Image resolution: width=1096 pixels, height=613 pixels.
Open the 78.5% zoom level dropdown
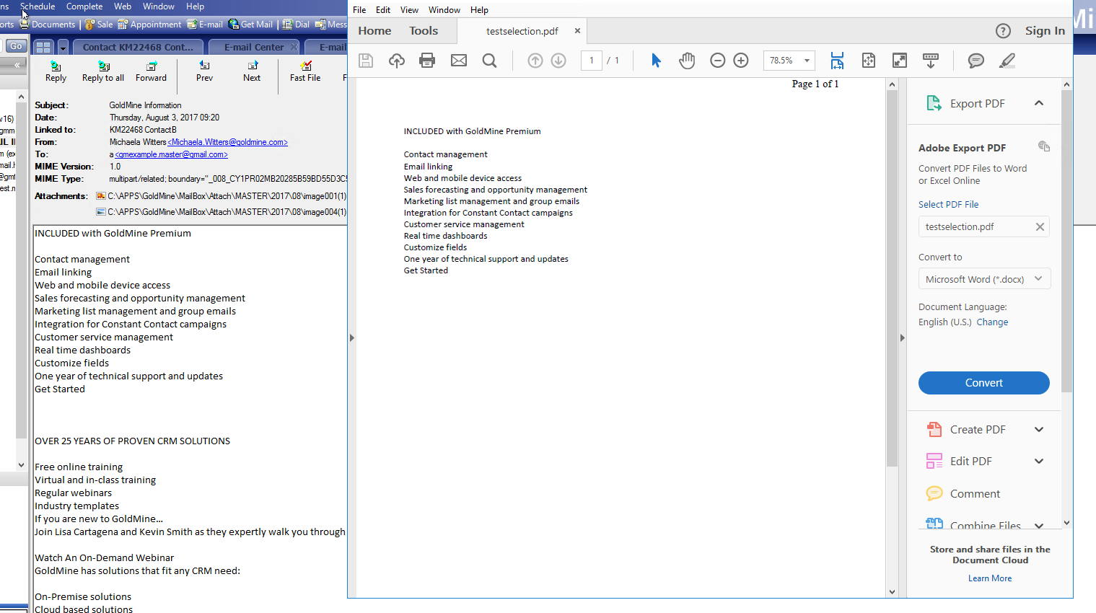(807, 61)
